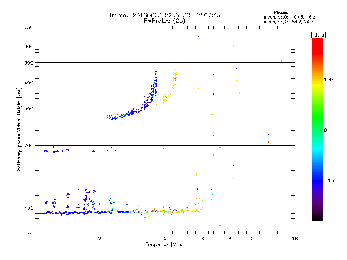Click the y-axis tick '300'
Viewport: 347px width, 260px height.
(29, 109)
